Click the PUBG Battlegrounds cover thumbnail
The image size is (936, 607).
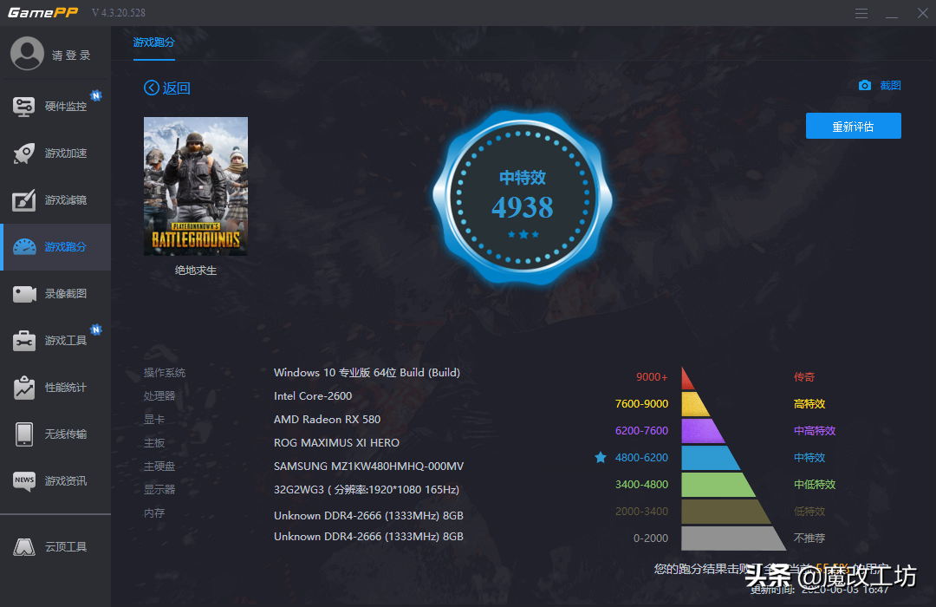(x=196, y=186)
